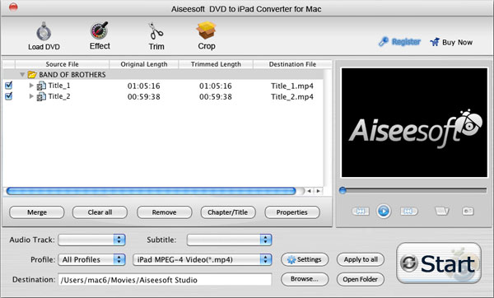The image size is (494, 298).
Task: Take a snapshot with camera icon
Action: pyautogui.click(x=468, y=211)
